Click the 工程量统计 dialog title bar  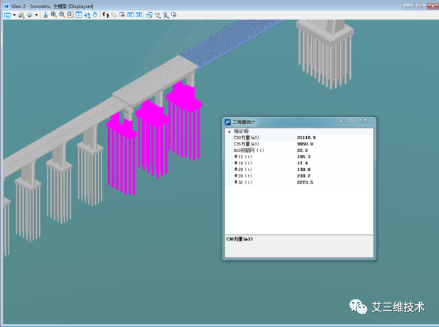tap(284, 122)
